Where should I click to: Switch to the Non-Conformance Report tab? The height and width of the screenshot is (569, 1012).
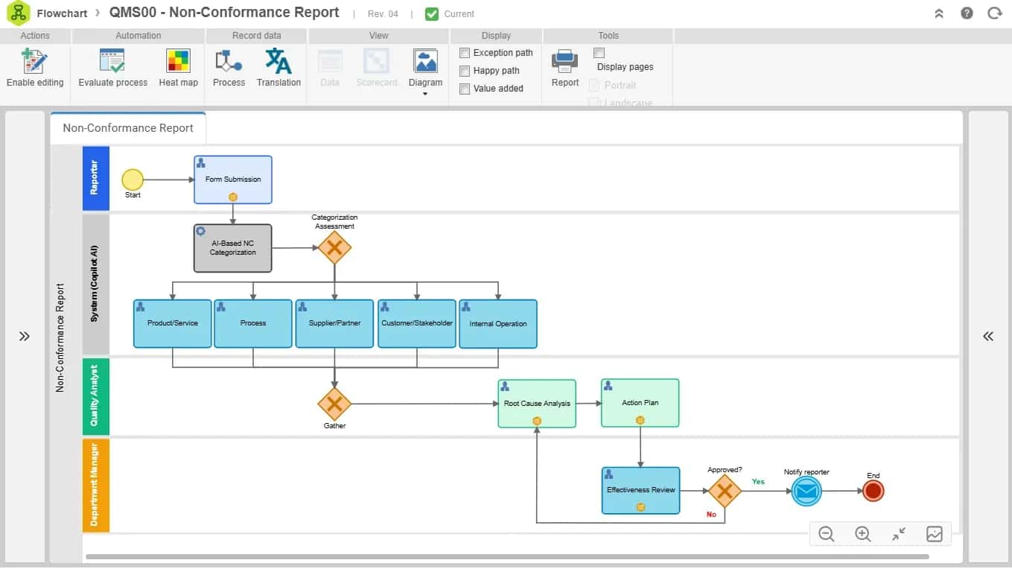point(128,128)
